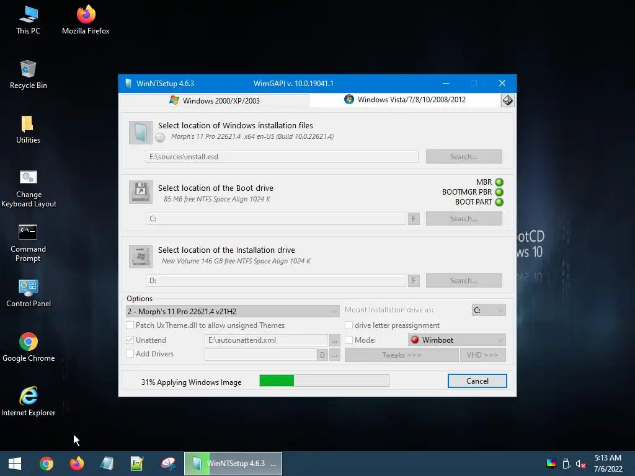Click the Windows Start button
Image resolution: width=635 pixels, height=476 pixels.
click(x=15, y=464)
